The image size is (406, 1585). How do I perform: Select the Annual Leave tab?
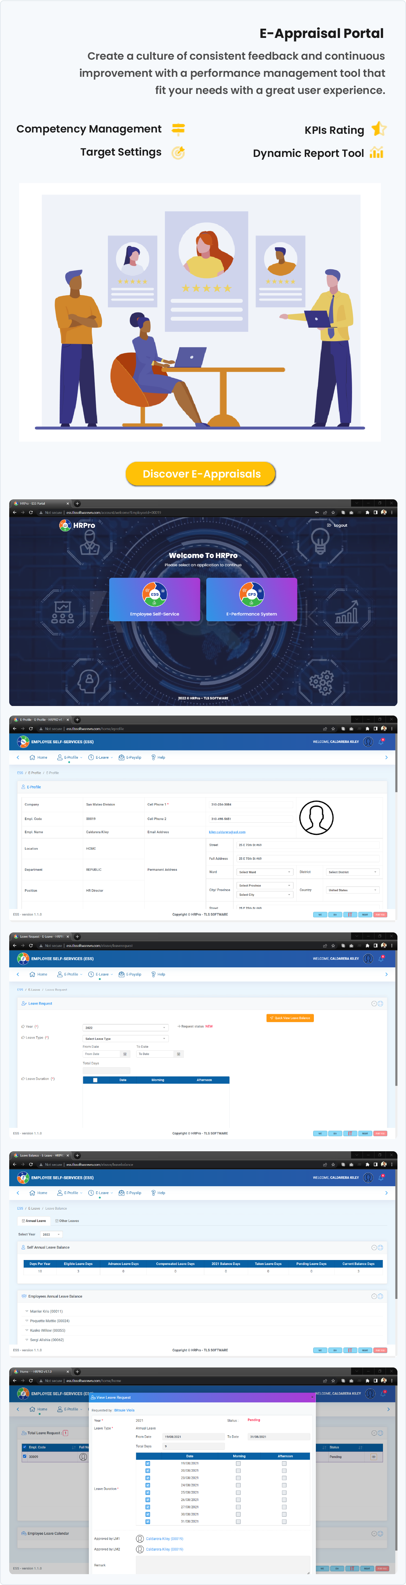tap(34, 1221)
